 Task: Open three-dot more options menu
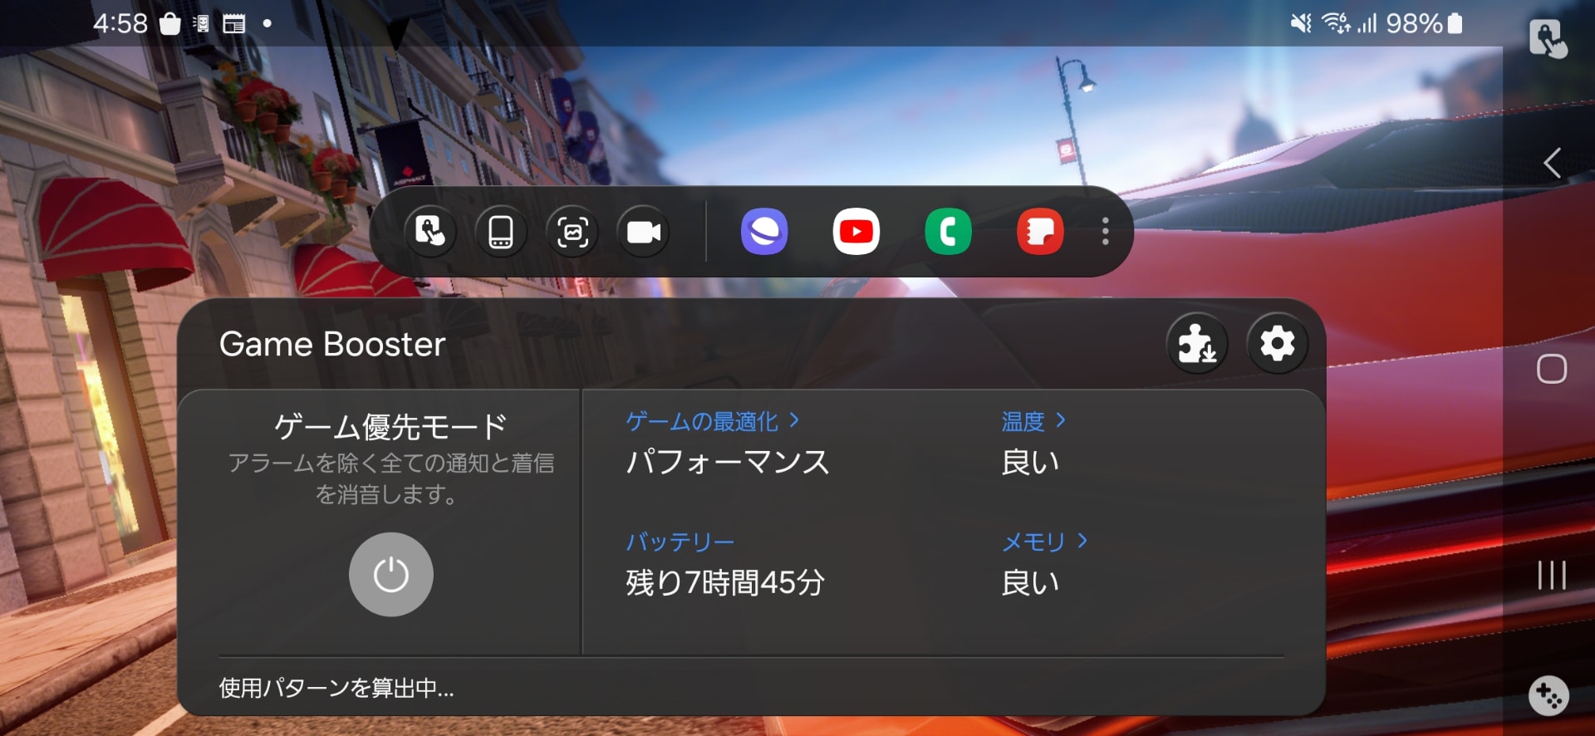point(1106,232)
